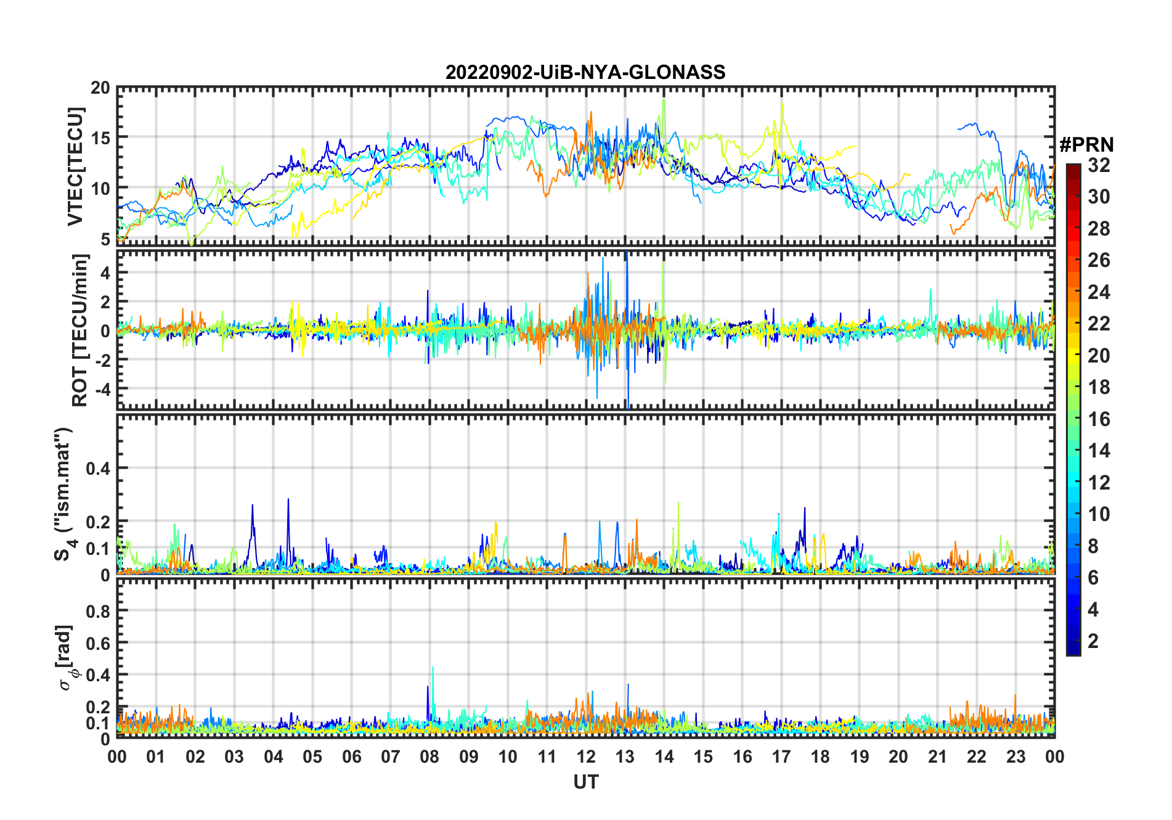
Task: Click the 03 hour tick on the UT axis
Action: pyautogui.click(x=234, y=756)
